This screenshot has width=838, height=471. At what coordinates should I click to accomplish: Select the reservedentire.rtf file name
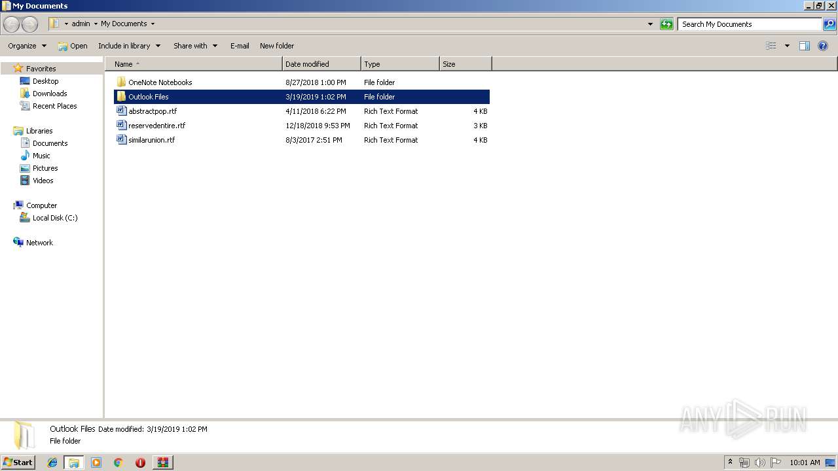157,126
